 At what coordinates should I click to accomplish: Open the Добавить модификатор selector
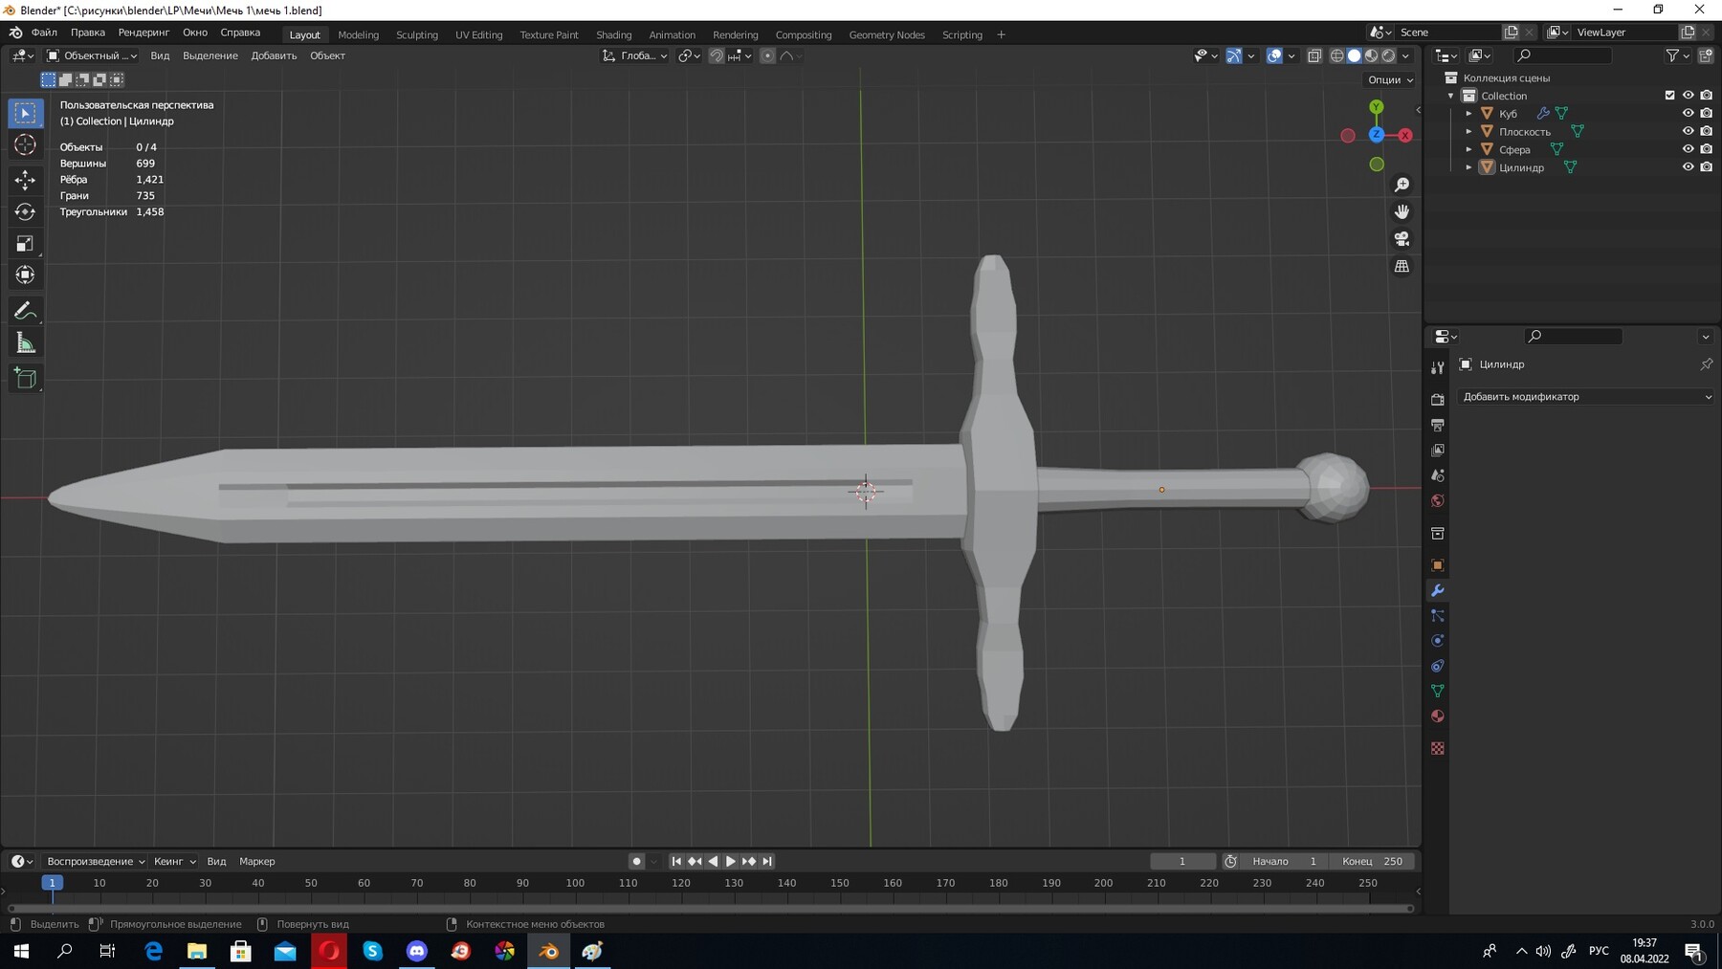pos(1585,396)
